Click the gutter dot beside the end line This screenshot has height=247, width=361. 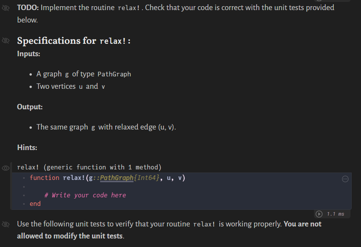pos(24,204)
